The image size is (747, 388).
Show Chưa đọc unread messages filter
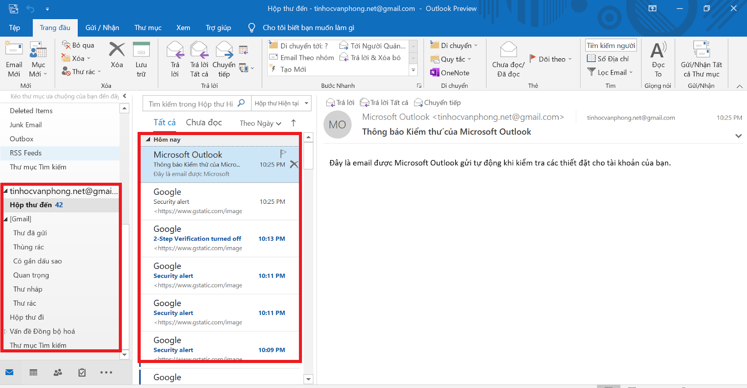click(204, 122)
